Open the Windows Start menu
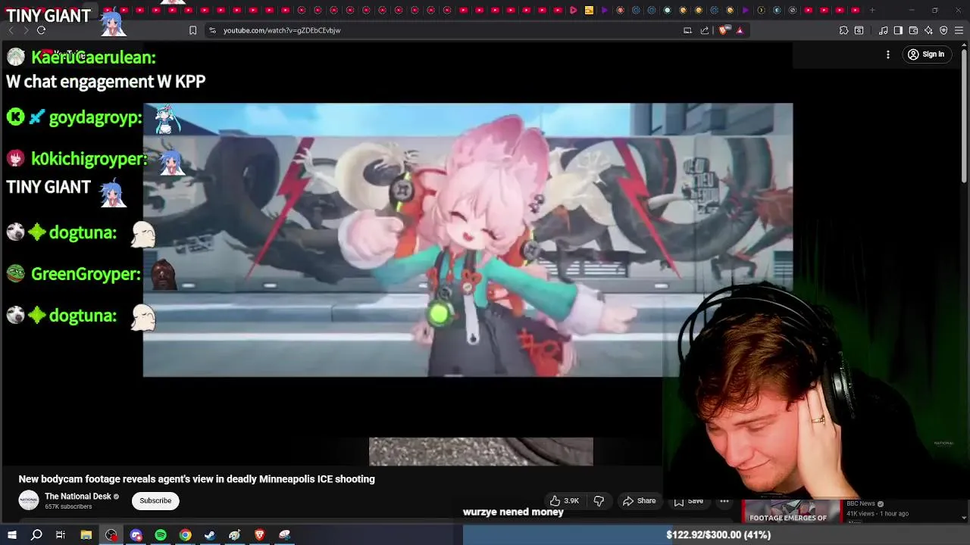 coord(11,534)
